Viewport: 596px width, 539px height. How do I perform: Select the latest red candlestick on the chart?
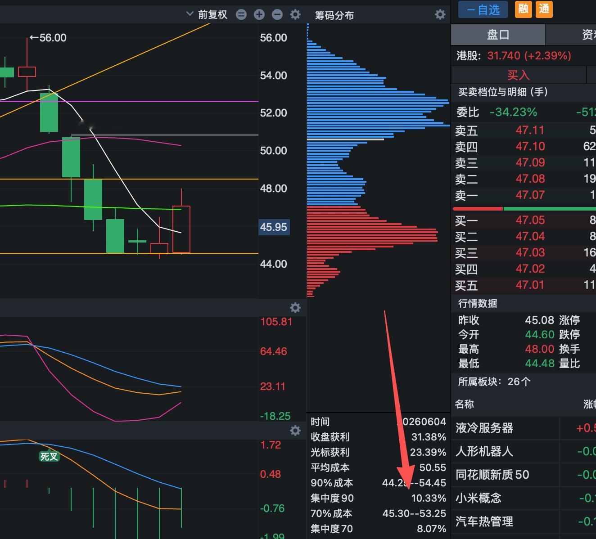coord(181,229)
